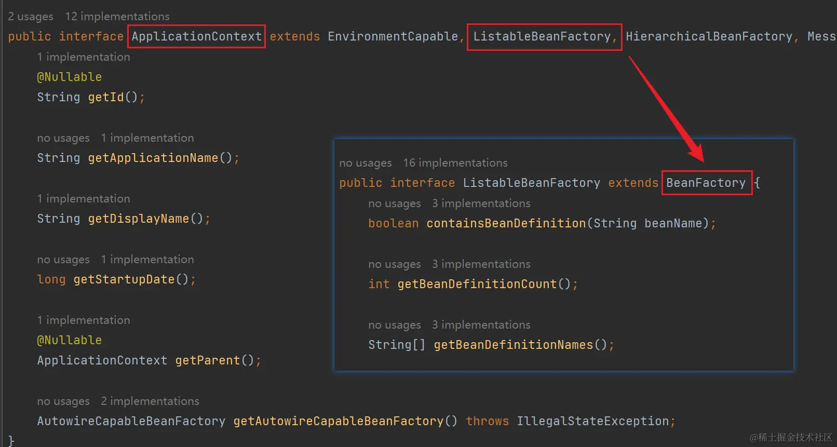Click EnvironmentCapable in the extends list
The image size is (837, 447).
pos(393,36)
